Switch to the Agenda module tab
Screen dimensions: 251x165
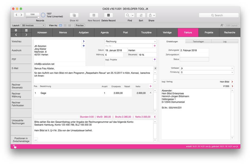coord(105,32)
